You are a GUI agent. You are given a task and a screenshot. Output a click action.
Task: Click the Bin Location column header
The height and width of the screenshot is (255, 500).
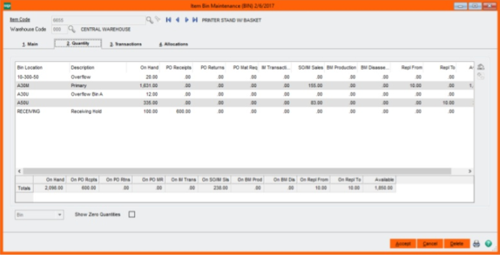(x=42, y=68)
